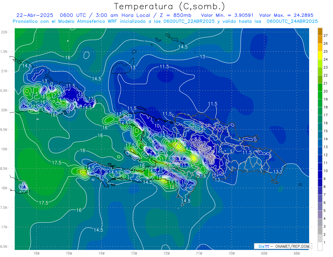This screenshot has height=257, width=333.
Task: Click the legend value label "12"
Action: pos(326,155)
